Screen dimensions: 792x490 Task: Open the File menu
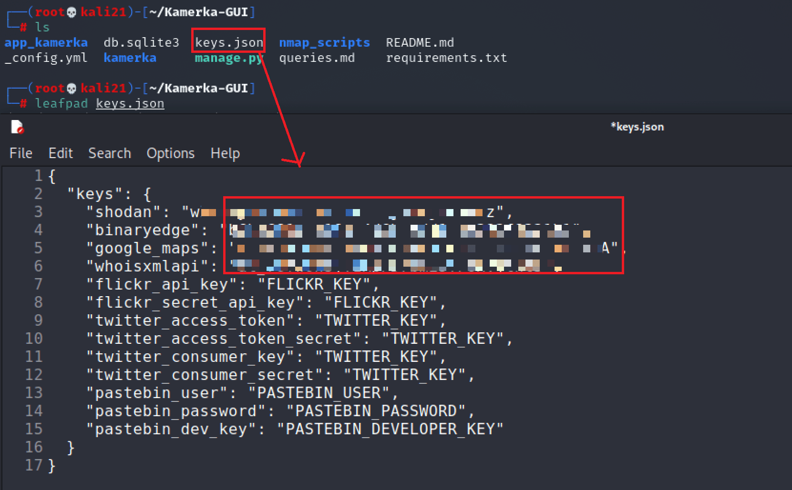click(x=21, y=153)
